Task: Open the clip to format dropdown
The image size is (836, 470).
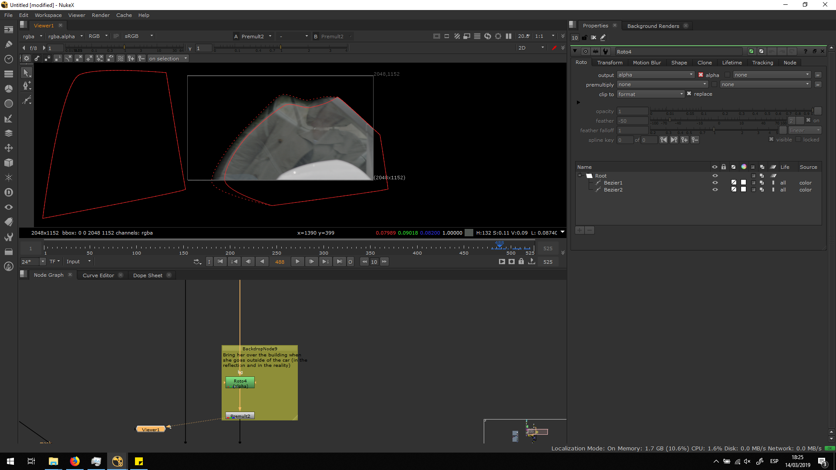Action: pos(651,94)
